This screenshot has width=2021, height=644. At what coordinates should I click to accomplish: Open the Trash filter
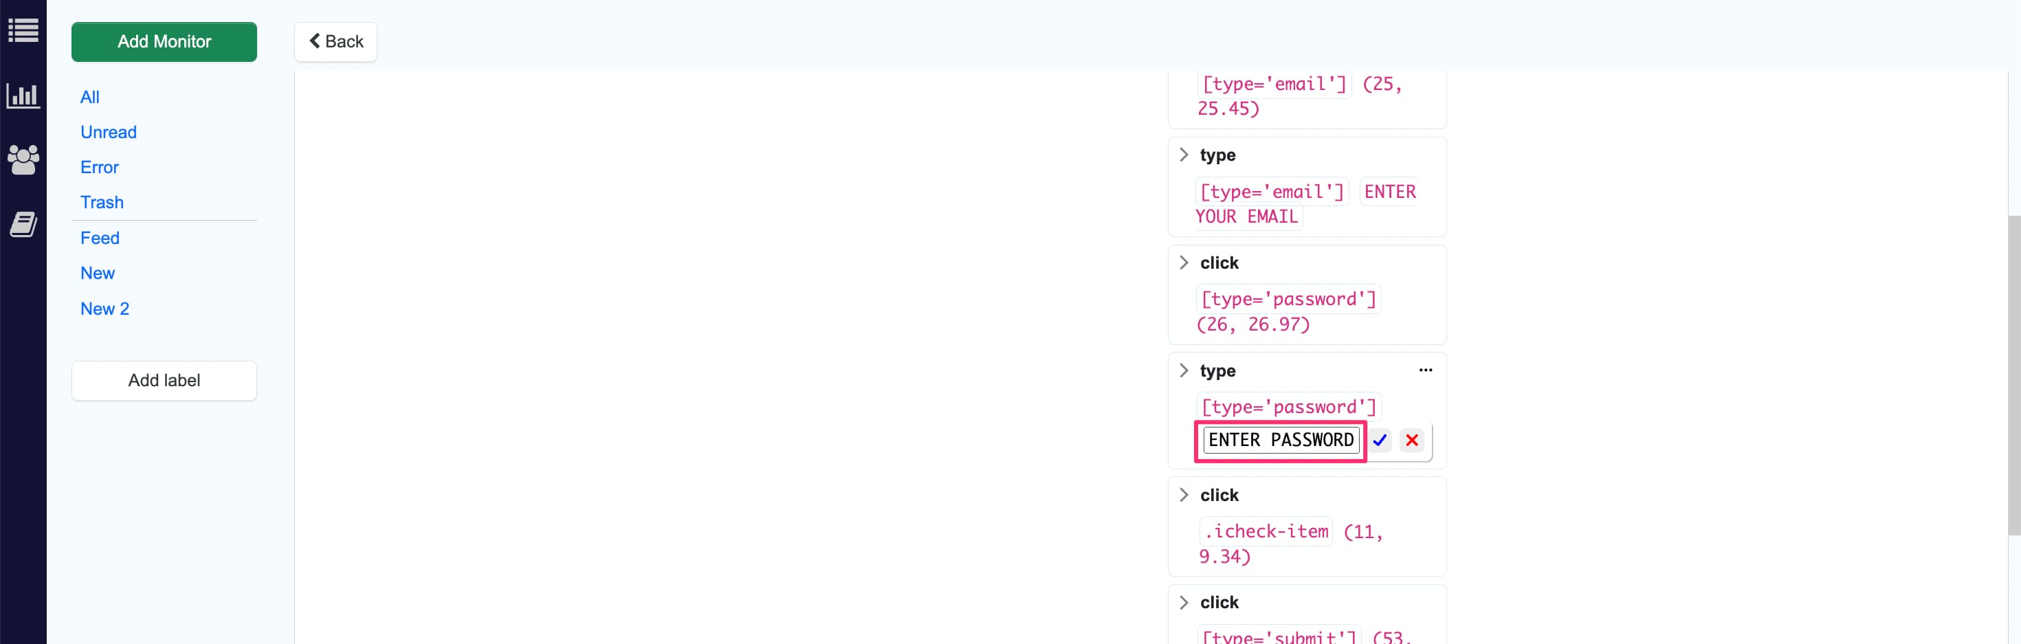102,202
